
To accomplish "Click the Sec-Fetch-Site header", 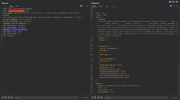I will 13,32.
